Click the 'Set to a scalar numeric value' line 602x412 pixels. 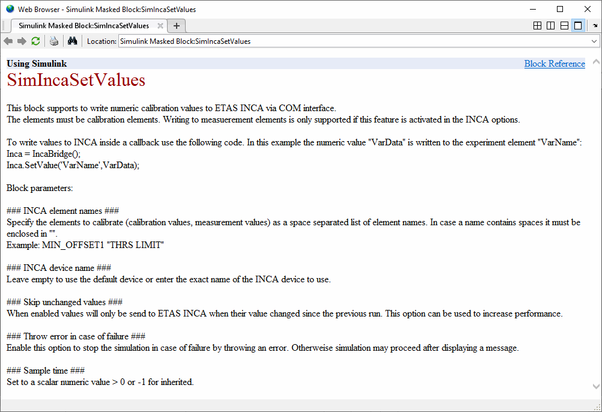click(100, 382)
